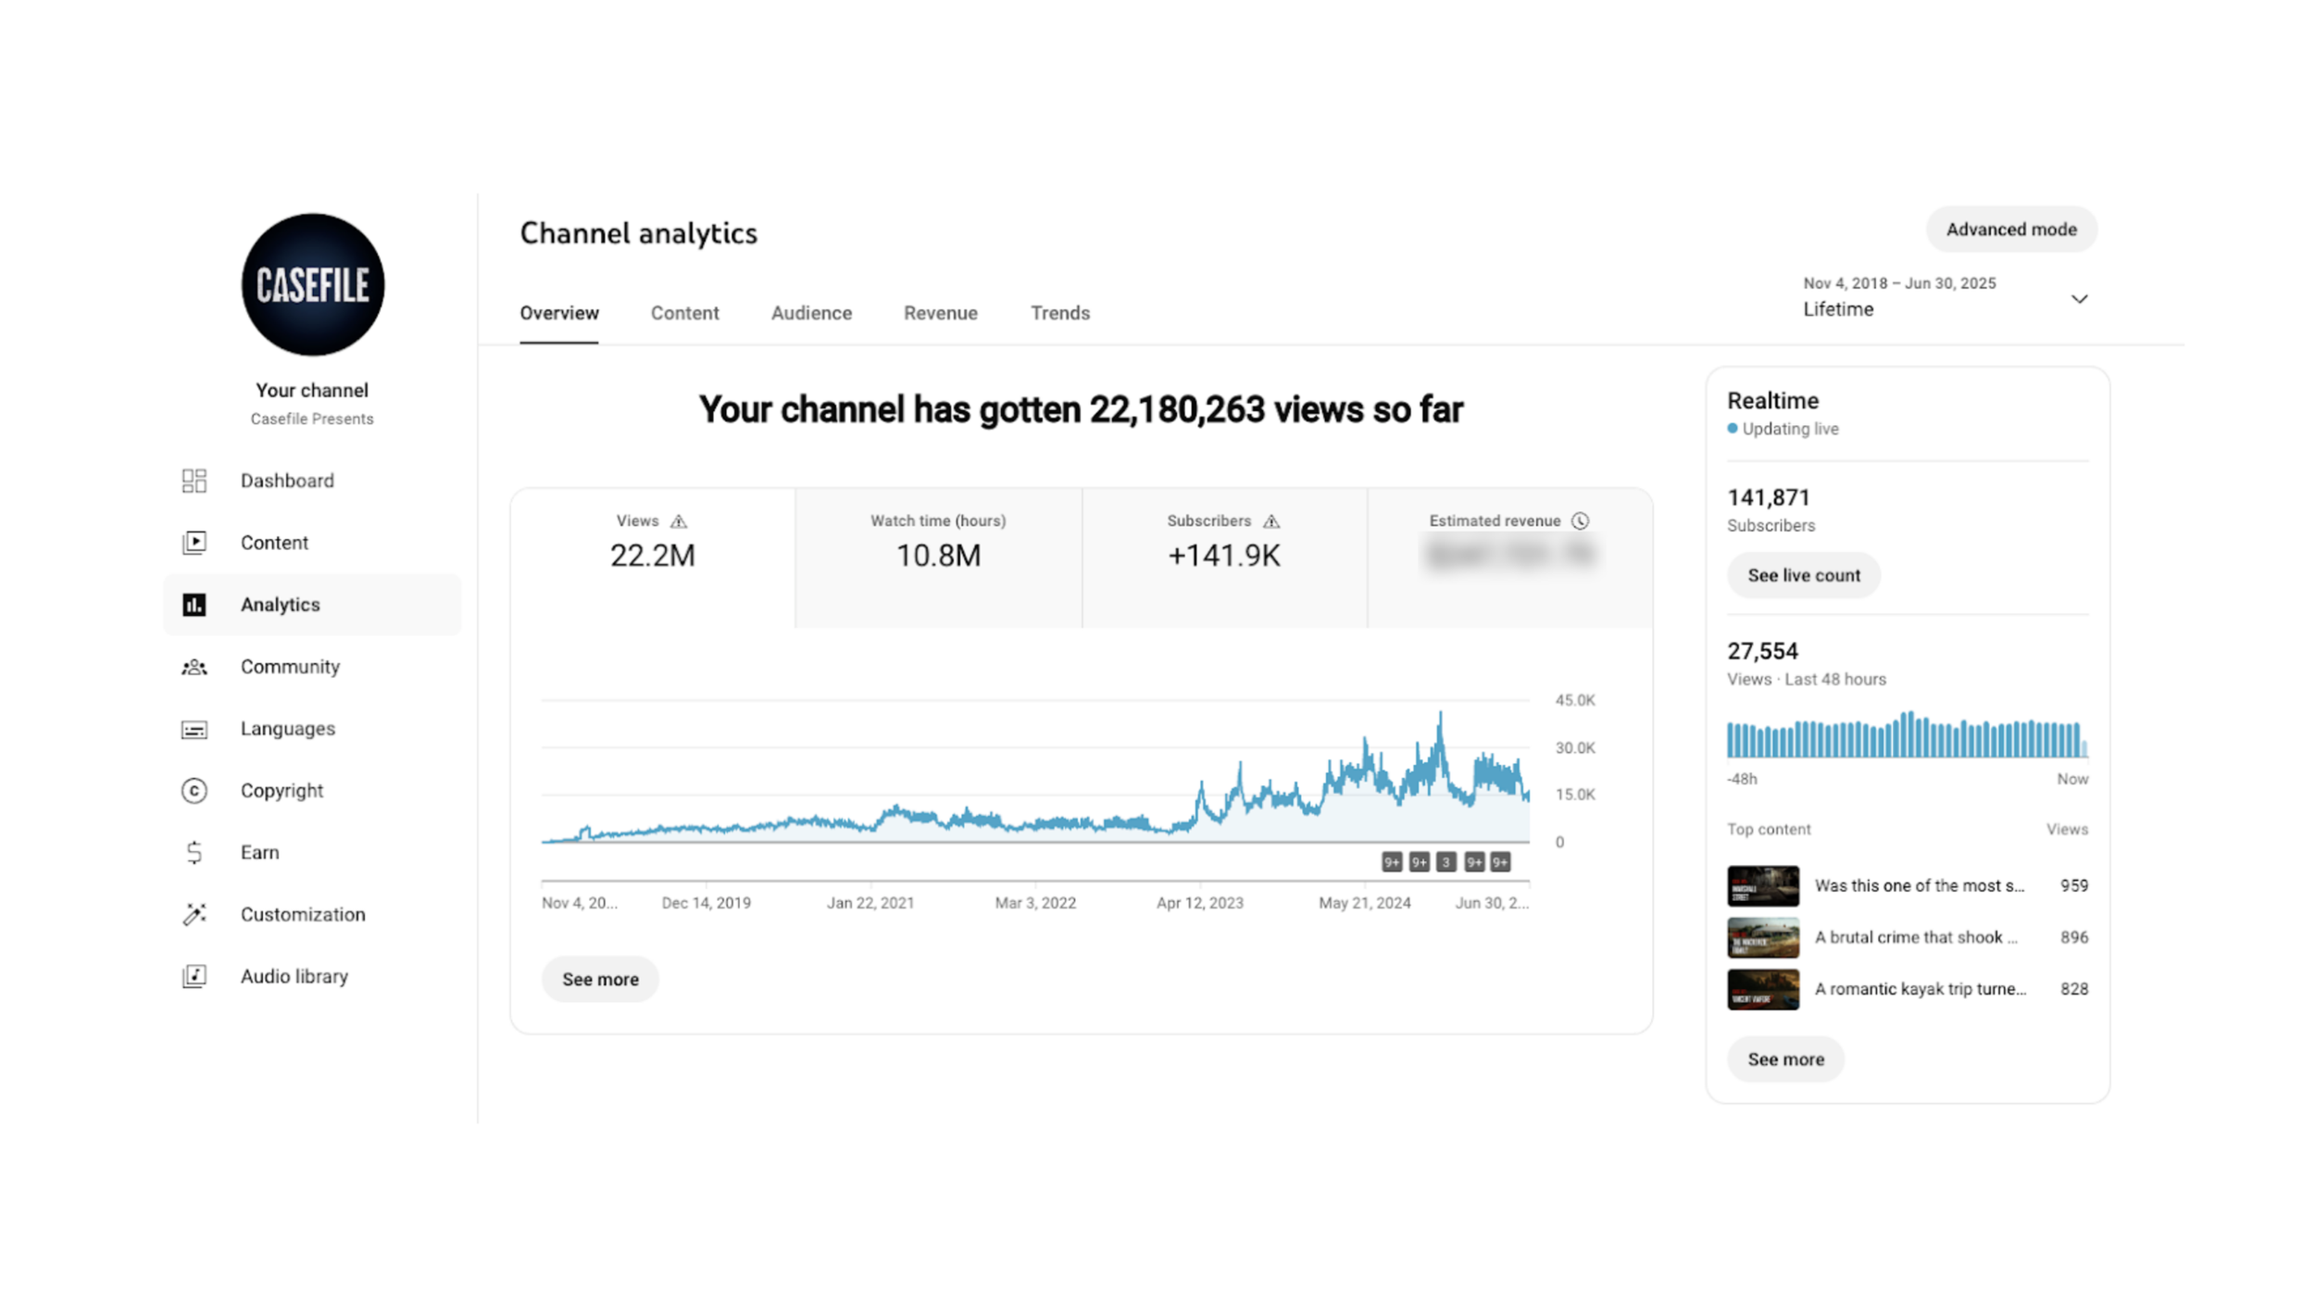The height and width of the screenshot is (1302, 2315).
Task: Open the romantic kayak trip video thumbnail
Action: [1762, 989]
